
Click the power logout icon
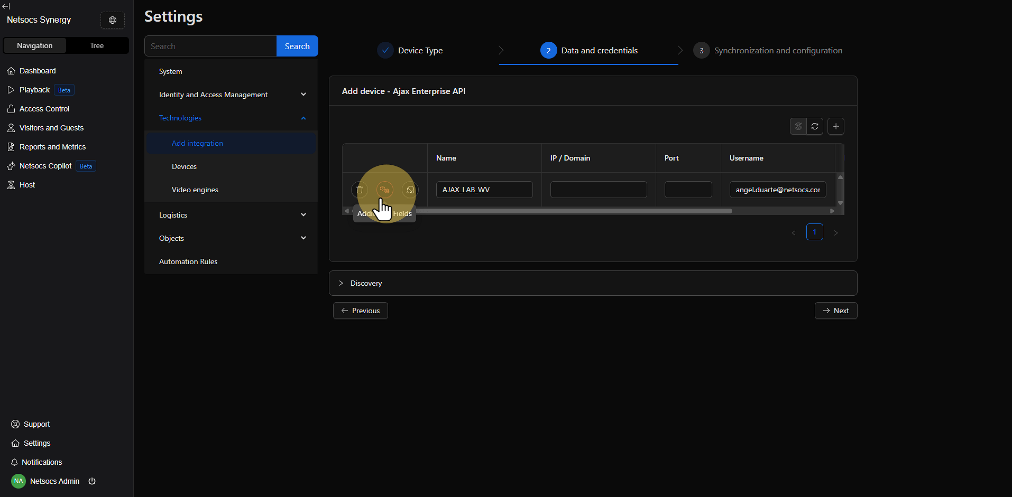tap(92, 481)
